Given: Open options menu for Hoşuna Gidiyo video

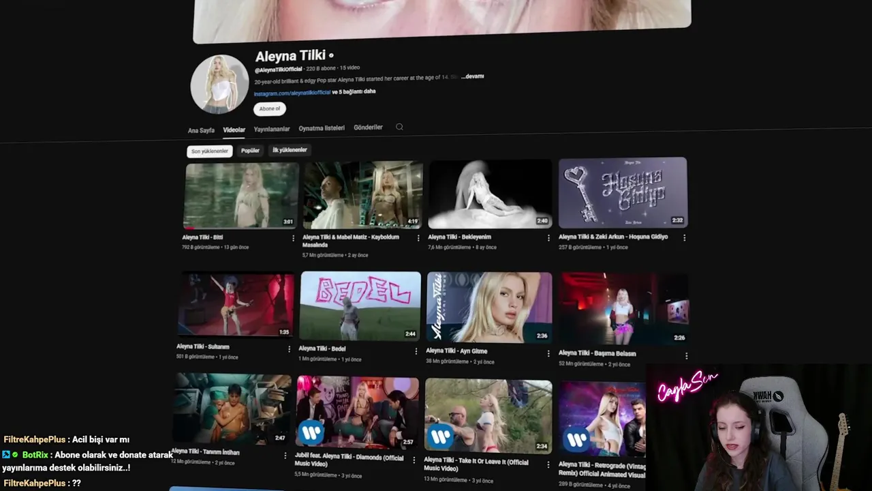Looking at the screenshot, I should coord(684,238).
